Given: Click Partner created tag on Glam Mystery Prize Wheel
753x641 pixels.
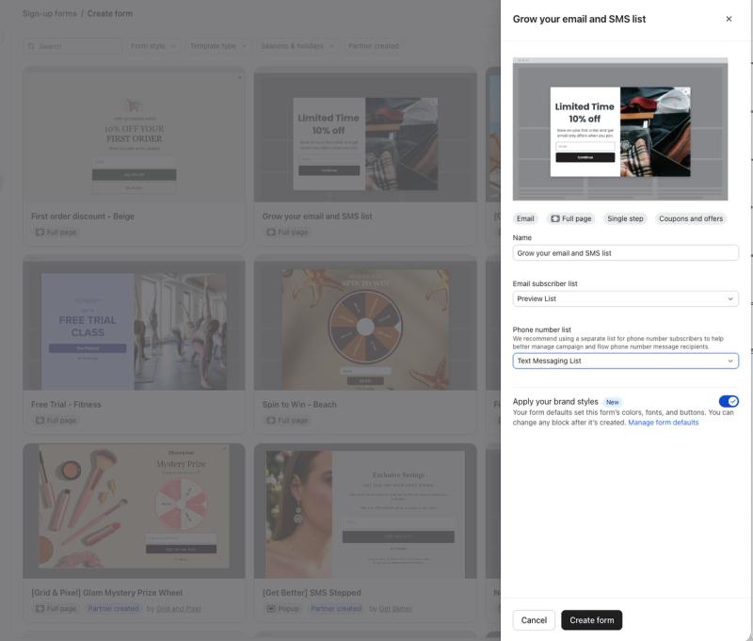Looking at the screenshot, I should point(113,608).
